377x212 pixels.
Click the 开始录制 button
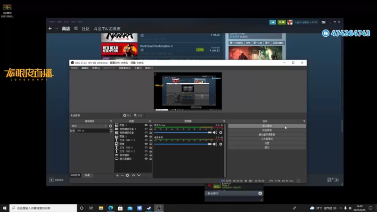(267, 130)
